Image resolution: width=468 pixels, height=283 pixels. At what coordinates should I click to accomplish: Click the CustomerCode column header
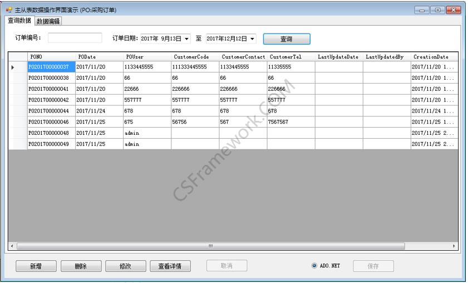click(194, 57)
